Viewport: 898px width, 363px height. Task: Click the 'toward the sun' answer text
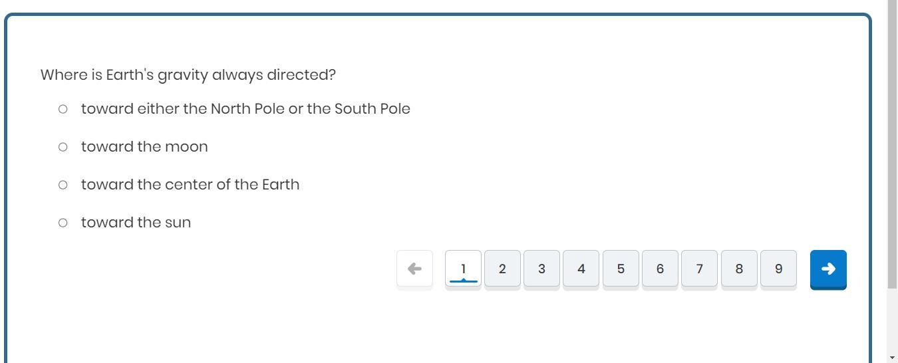136,223
